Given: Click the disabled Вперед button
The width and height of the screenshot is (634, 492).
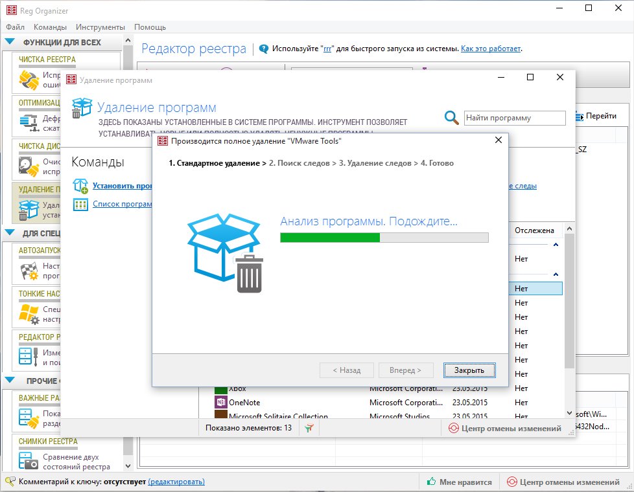Looking at the screenshot, I should (406, 370).
